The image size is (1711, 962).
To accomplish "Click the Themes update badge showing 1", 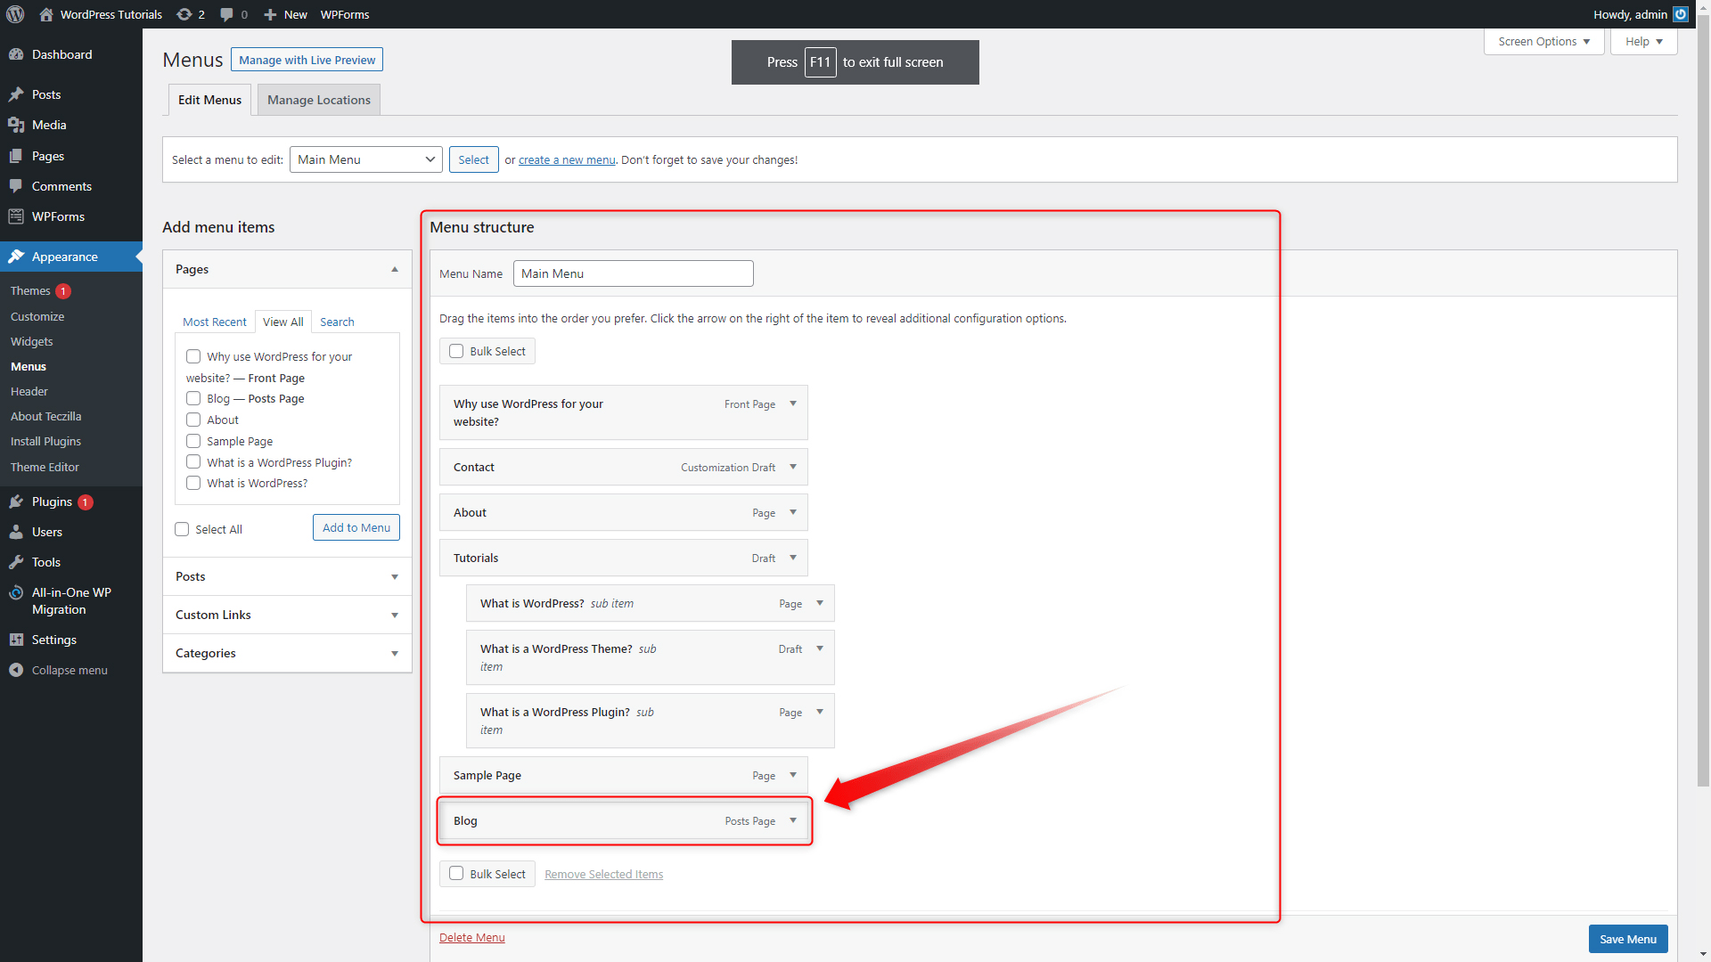I will pos(63,291).
